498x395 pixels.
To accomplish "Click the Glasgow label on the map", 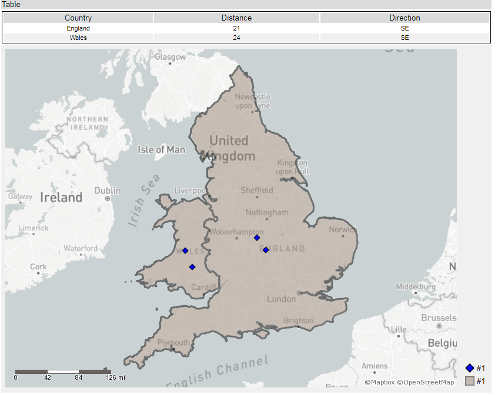I will coord(171,57).
